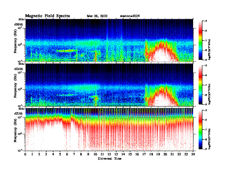Click hour "0" on the time axis

[25, 154]
